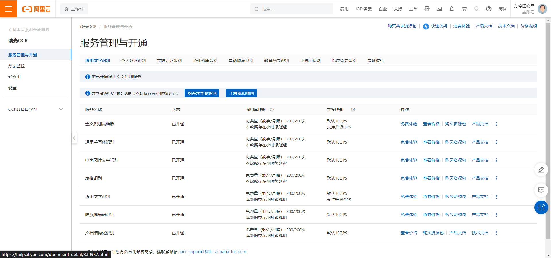This screenshot has width=551, height=258.
Task: Click 读光OCR breadcrumb
Action: pyautogui.click(x=88, y=27)
